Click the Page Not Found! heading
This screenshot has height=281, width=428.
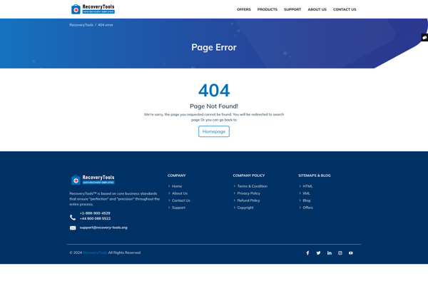coord(214,106)
